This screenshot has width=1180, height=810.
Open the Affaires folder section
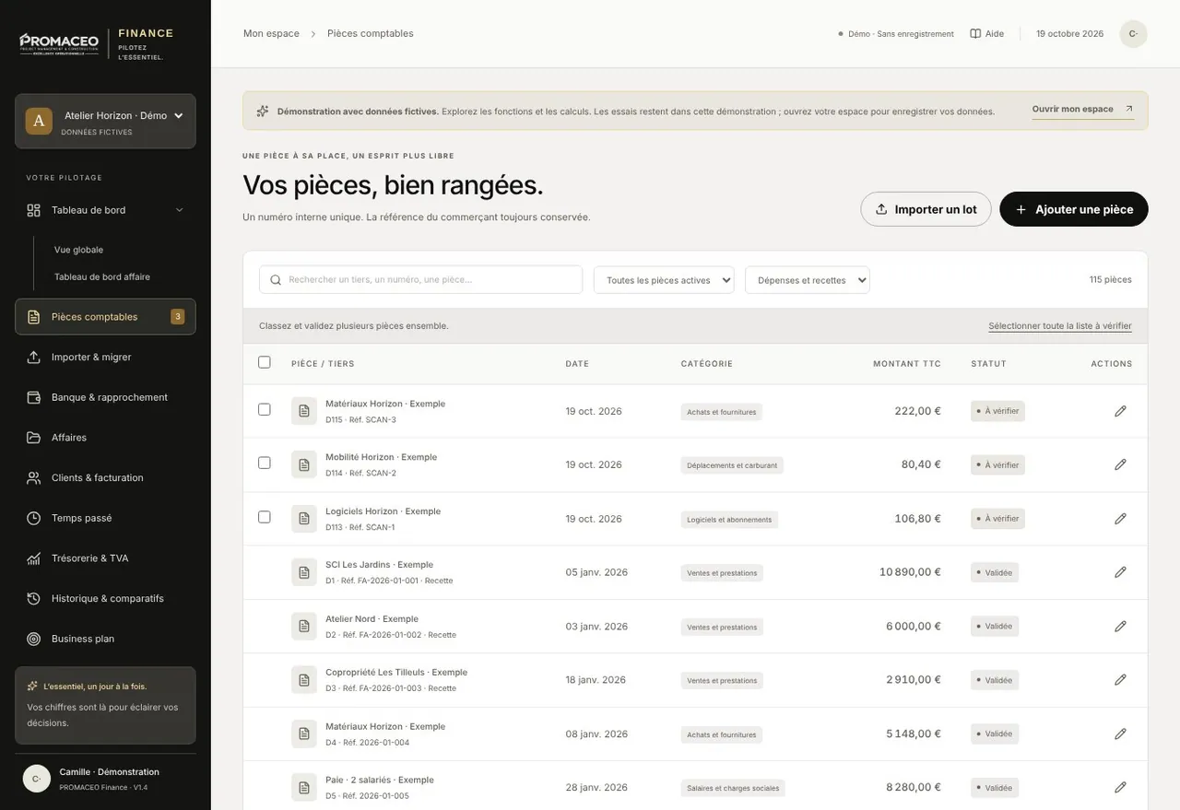pyautogui.click(x=105, y=438)
